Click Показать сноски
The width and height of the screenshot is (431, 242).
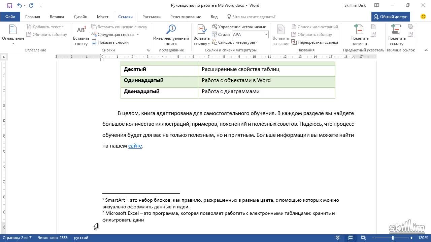click(110, 42)
